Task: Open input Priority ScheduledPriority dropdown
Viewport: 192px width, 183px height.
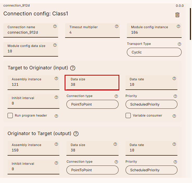Action: pyautogui.click(x=151, y=104)
